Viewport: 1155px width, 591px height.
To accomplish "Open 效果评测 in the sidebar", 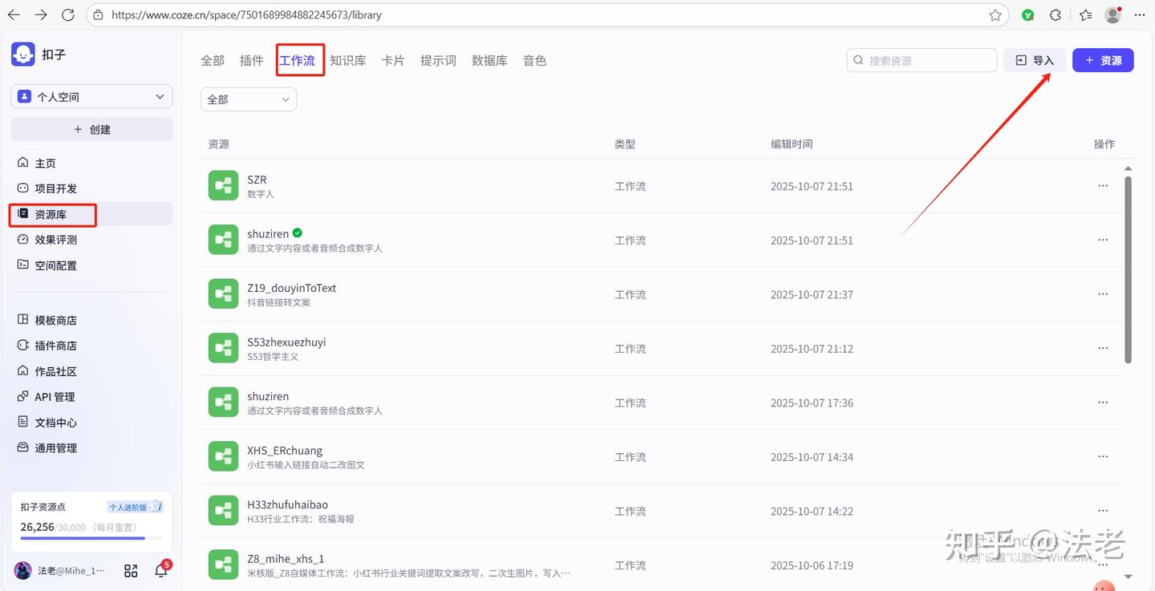I will pos(91,240).
